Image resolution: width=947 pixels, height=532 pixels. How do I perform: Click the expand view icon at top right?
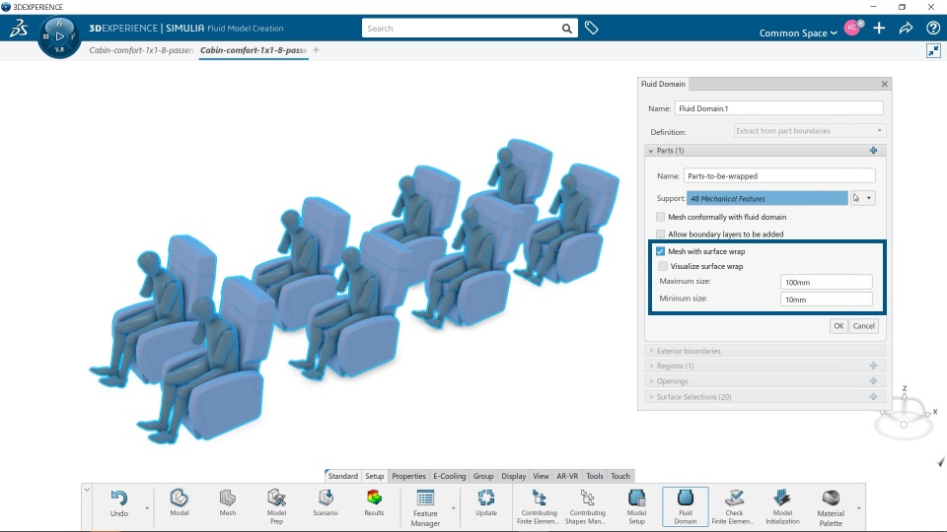933,50
